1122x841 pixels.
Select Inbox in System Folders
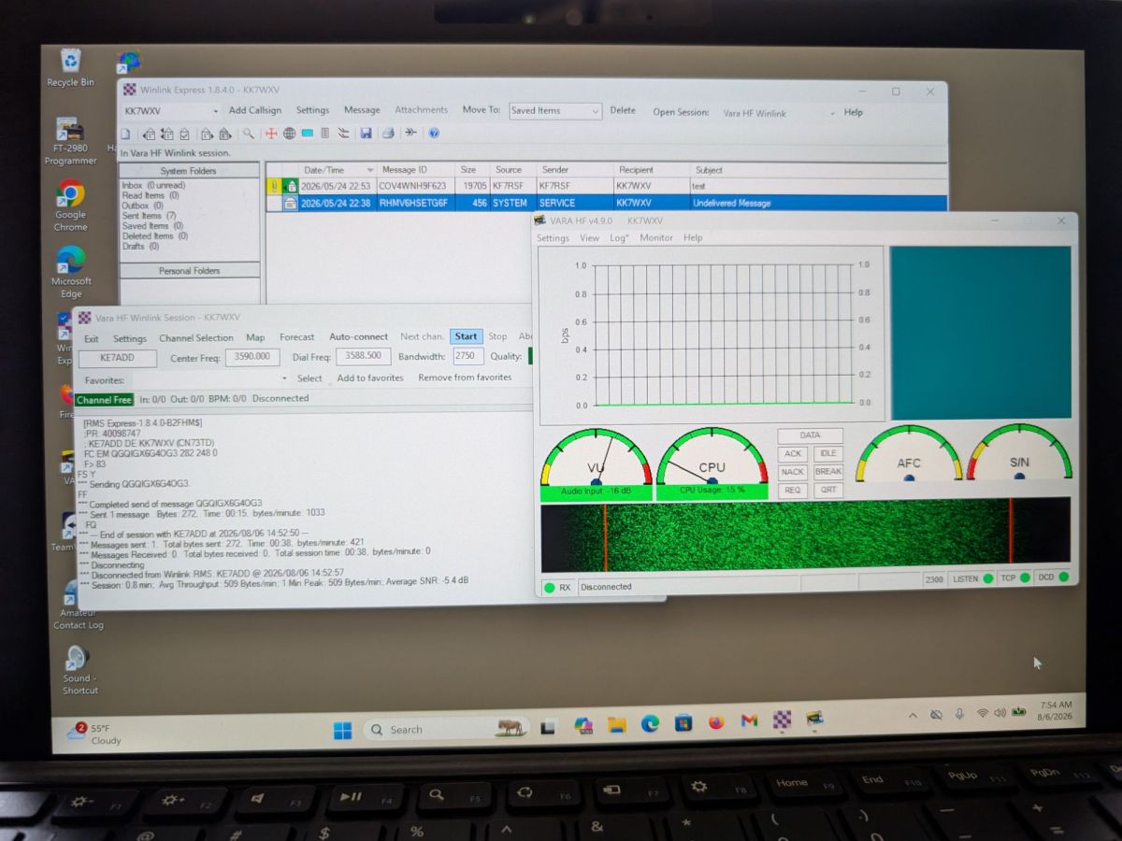(153, 185)
